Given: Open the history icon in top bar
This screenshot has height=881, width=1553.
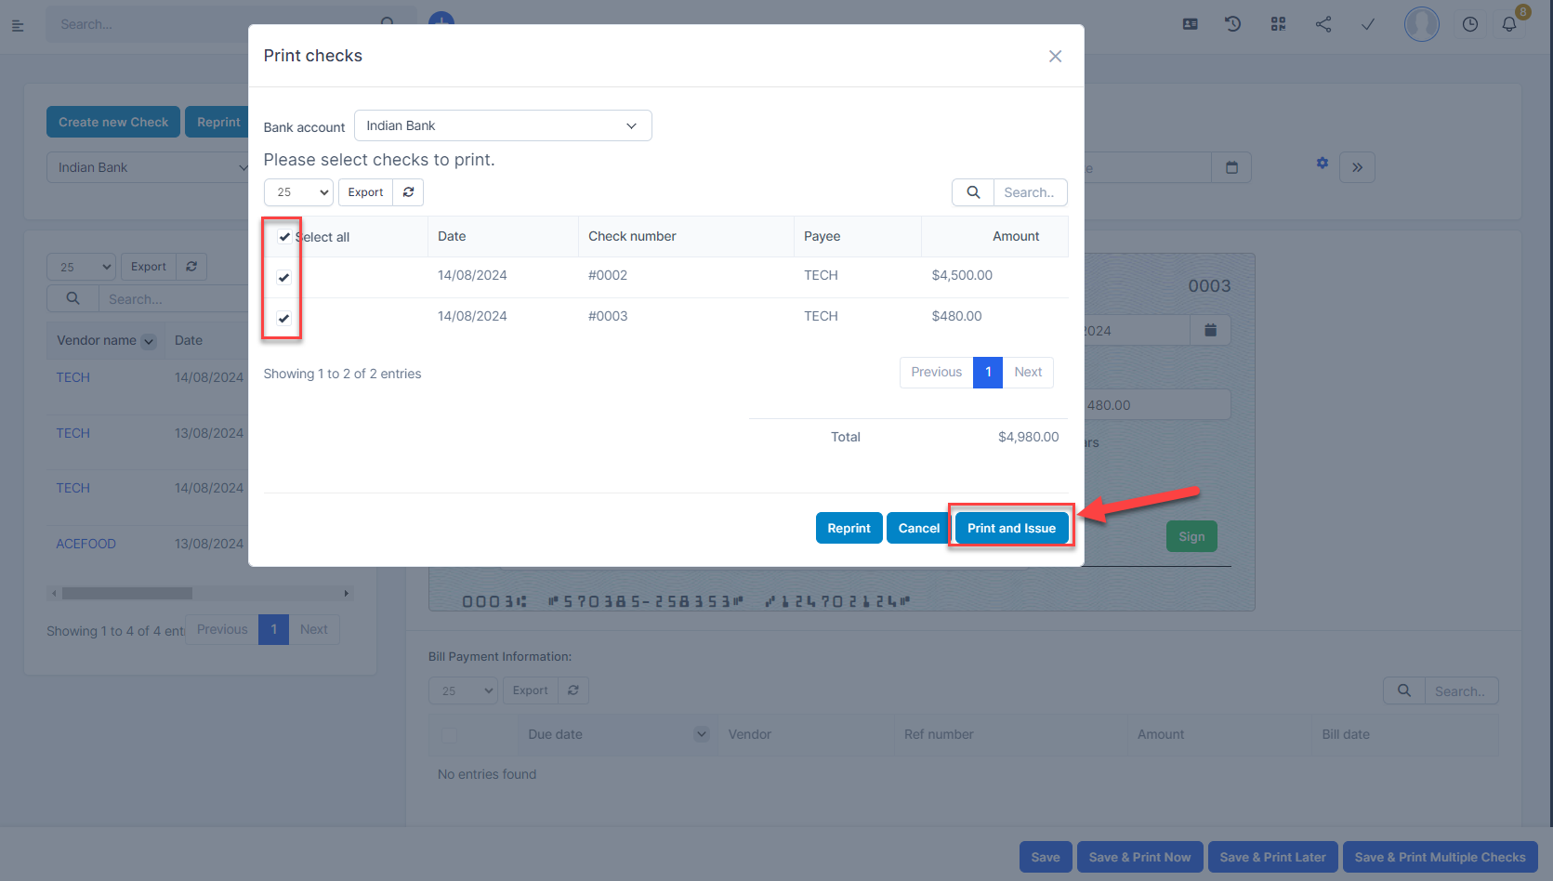Looking at the screenshot, I should 1233,24.
